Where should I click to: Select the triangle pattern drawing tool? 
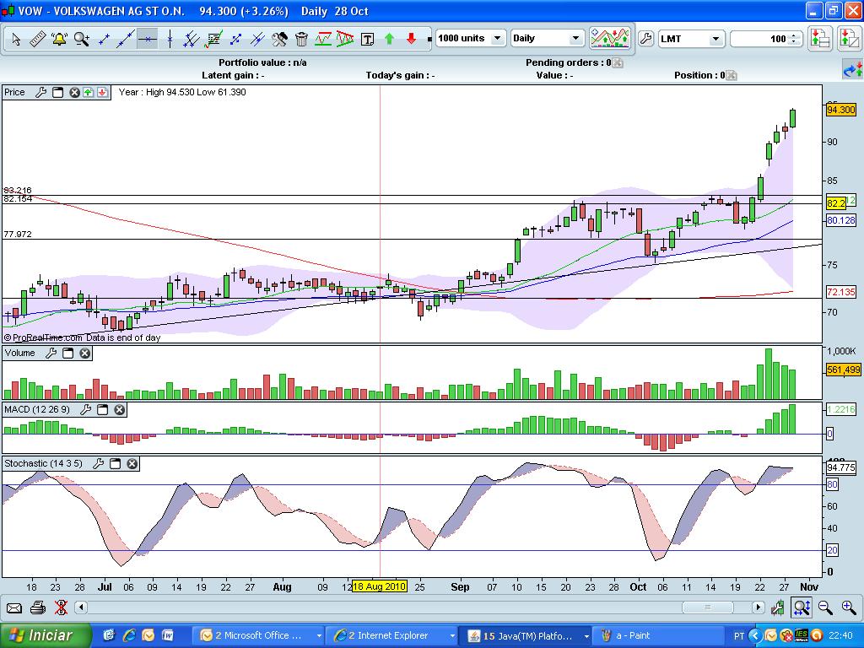coord(345,39)
